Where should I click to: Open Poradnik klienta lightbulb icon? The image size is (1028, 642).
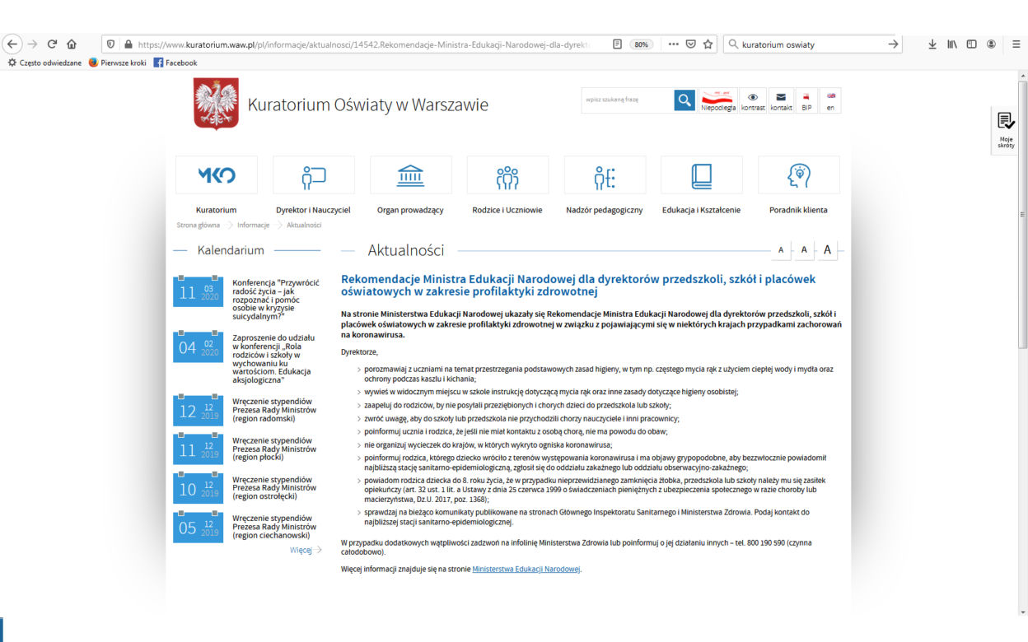point(799,174)
